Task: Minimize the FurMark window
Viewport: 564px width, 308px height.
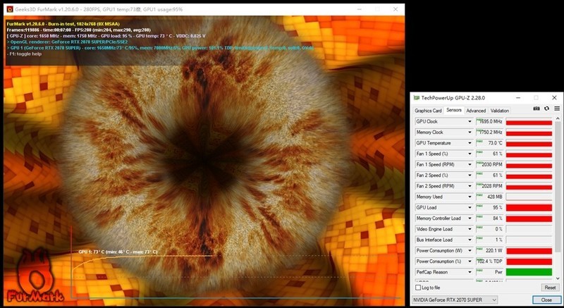Action: [360, 9]
